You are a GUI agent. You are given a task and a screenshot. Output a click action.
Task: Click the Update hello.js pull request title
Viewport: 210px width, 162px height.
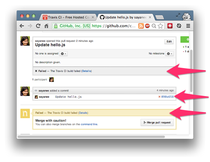click(50, 45)
